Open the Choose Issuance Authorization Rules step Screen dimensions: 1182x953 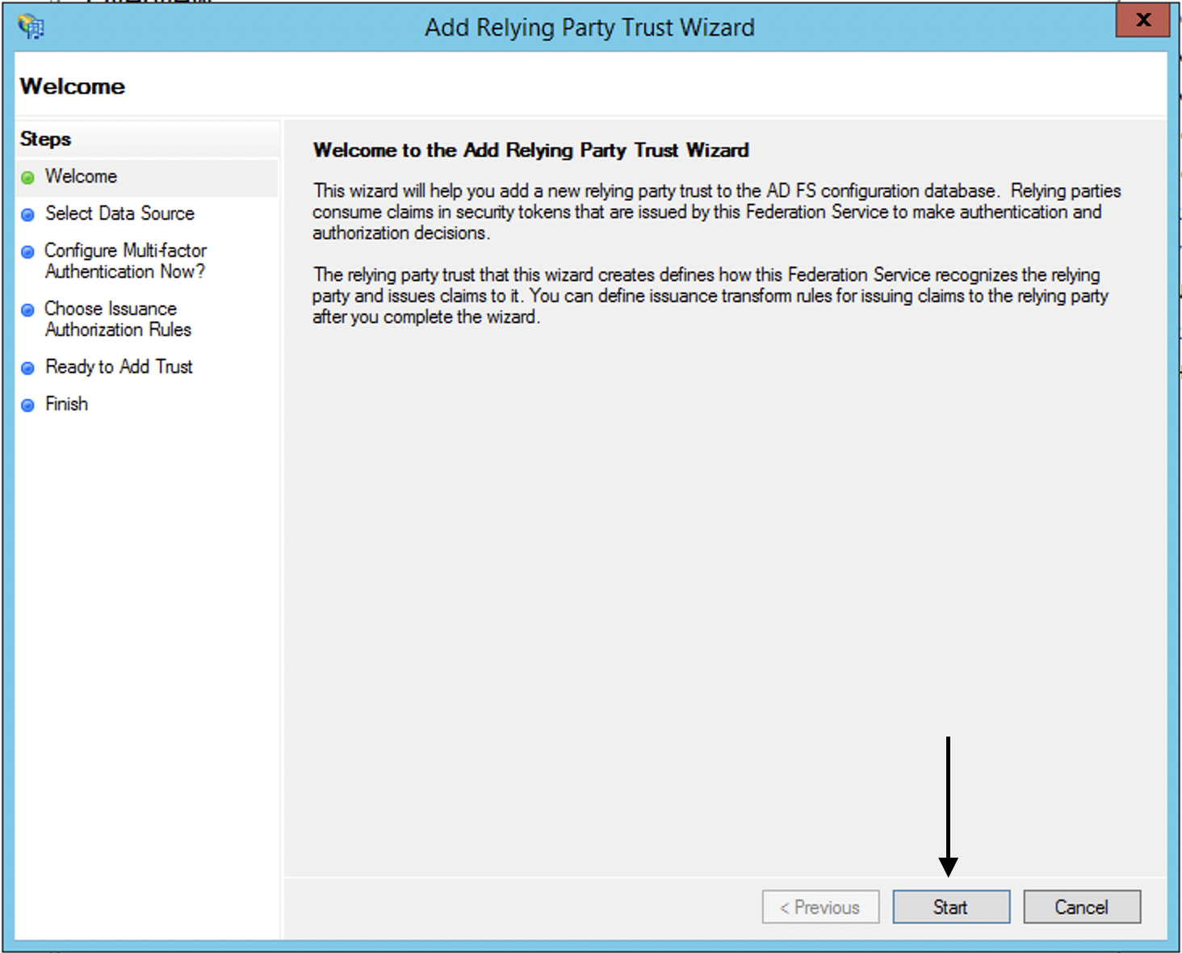(x=118, y=319)
